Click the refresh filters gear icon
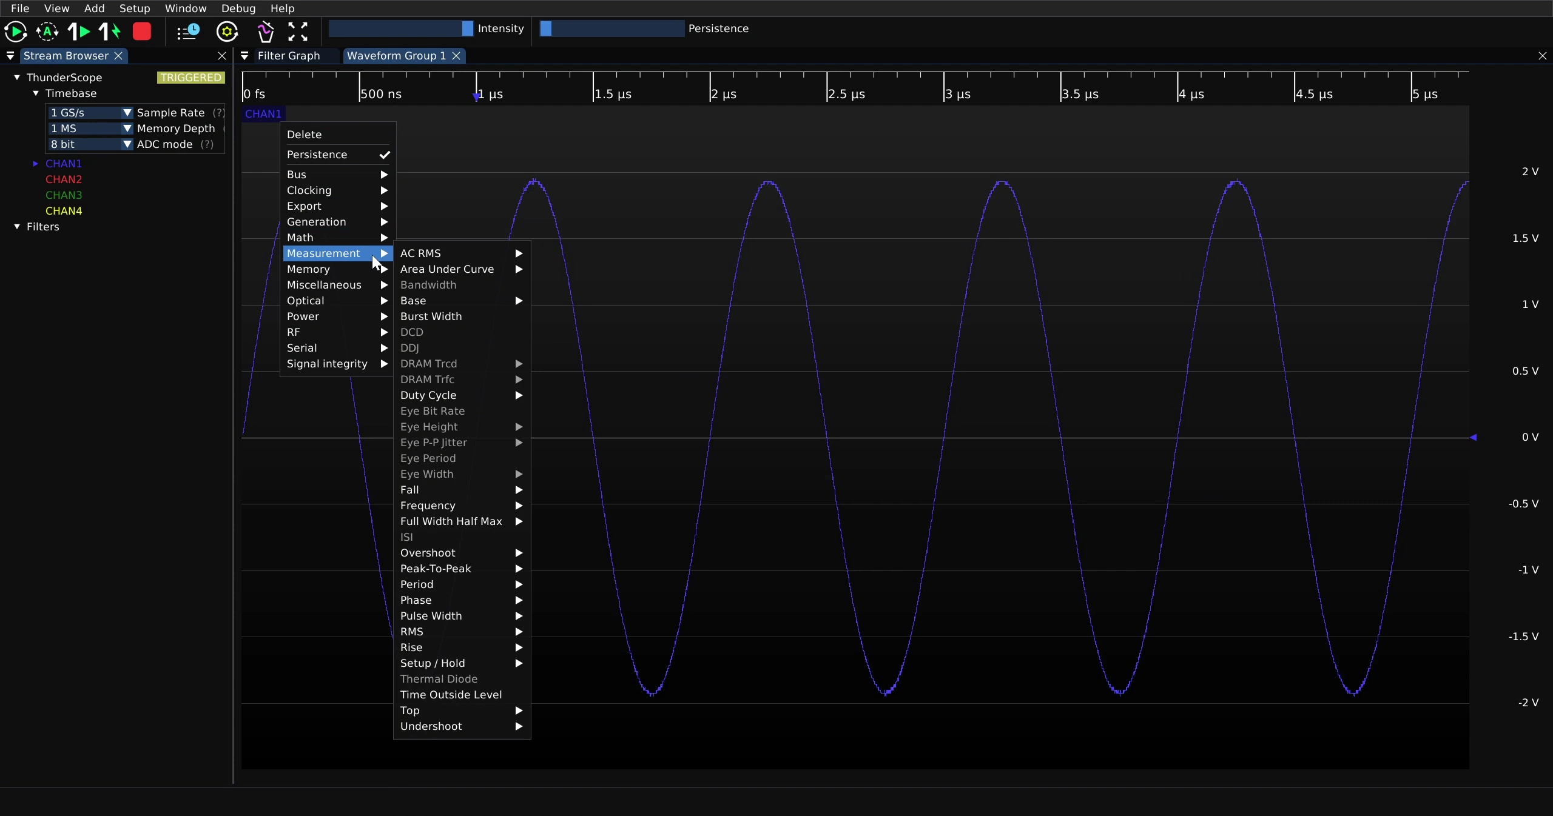The image size is (1553, 816). [x=227, y=32]
